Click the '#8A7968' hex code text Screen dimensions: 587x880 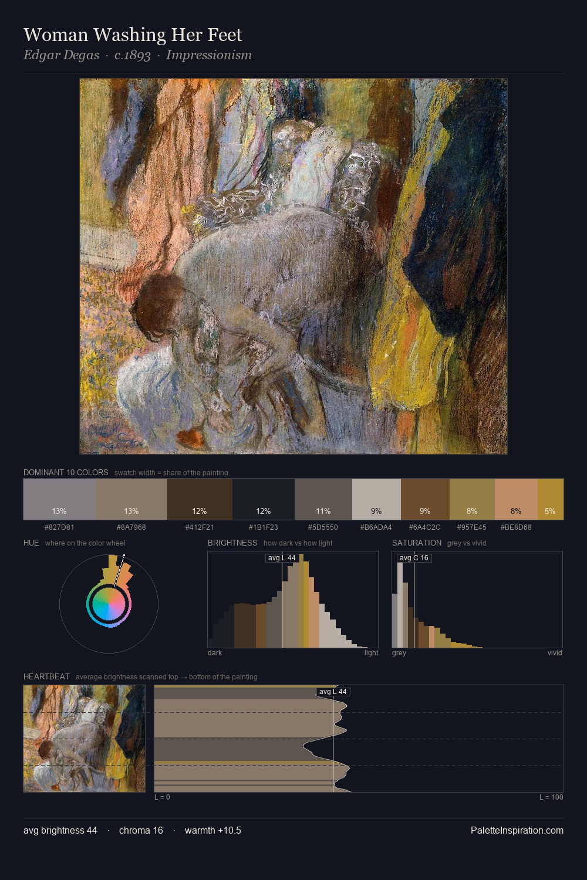coord(131,527)
